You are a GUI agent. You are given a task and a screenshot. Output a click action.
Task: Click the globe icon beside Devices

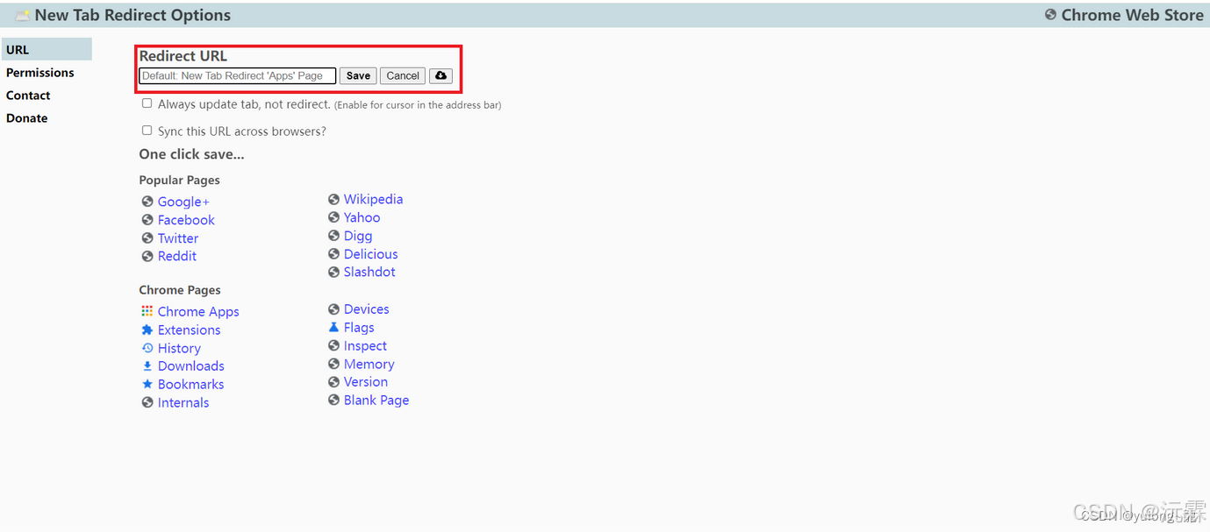coord(333,309)
